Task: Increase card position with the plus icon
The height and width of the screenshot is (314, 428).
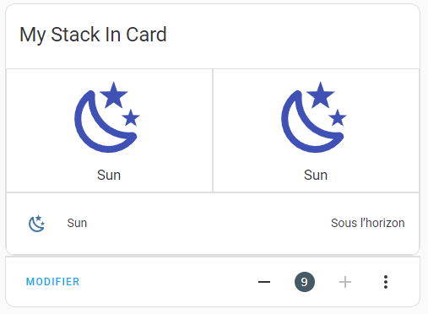Action: pos(345,282)
